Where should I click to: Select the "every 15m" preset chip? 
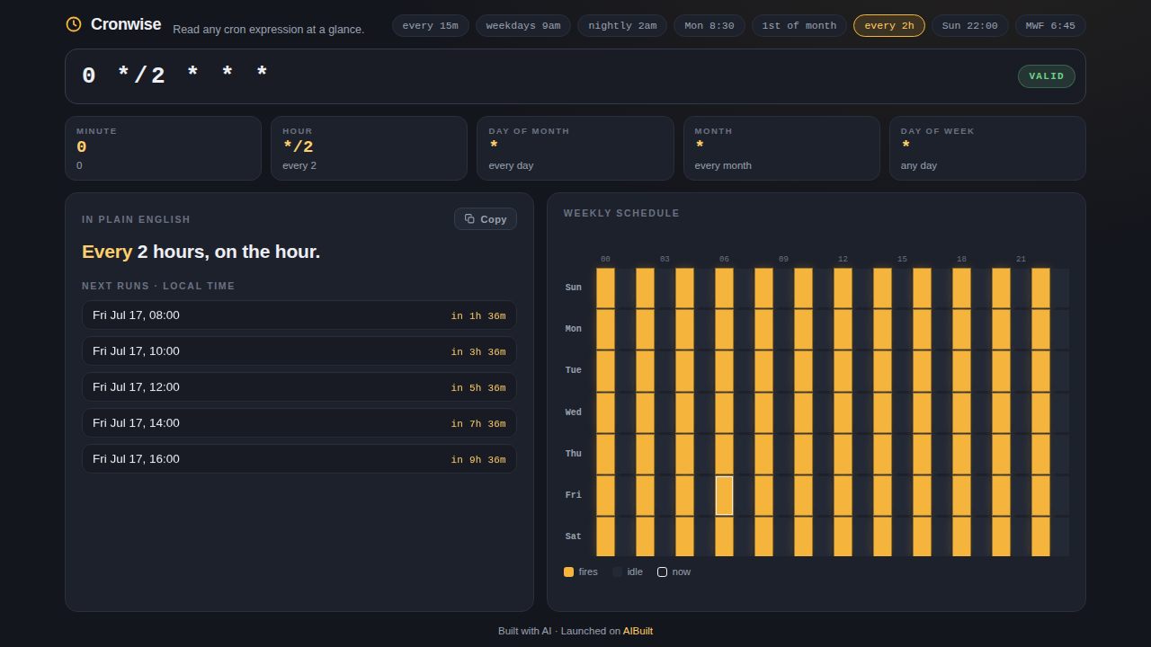(430, 25)
